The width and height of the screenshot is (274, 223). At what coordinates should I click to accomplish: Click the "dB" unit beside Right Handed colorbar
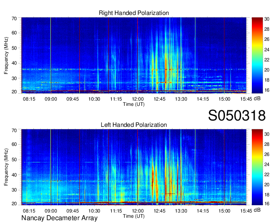pyautogui.click(x=257, y=99)
